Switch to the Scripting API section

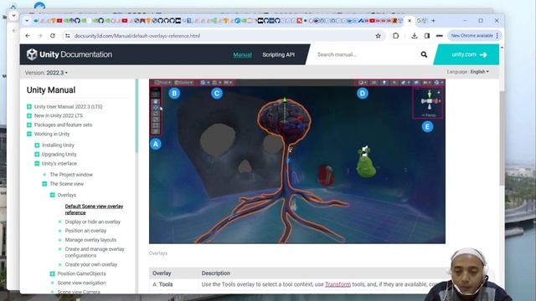279,54
